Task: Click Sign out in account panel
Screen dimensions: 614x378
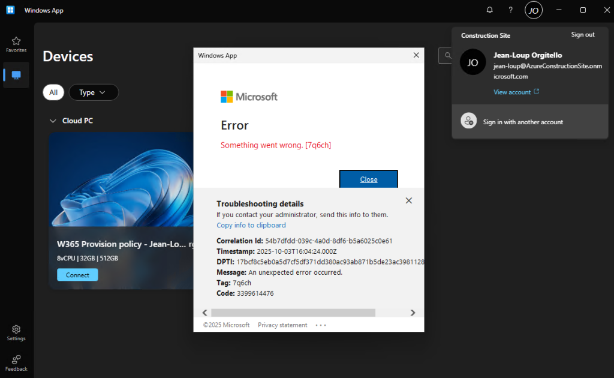Action: point(582,35)
